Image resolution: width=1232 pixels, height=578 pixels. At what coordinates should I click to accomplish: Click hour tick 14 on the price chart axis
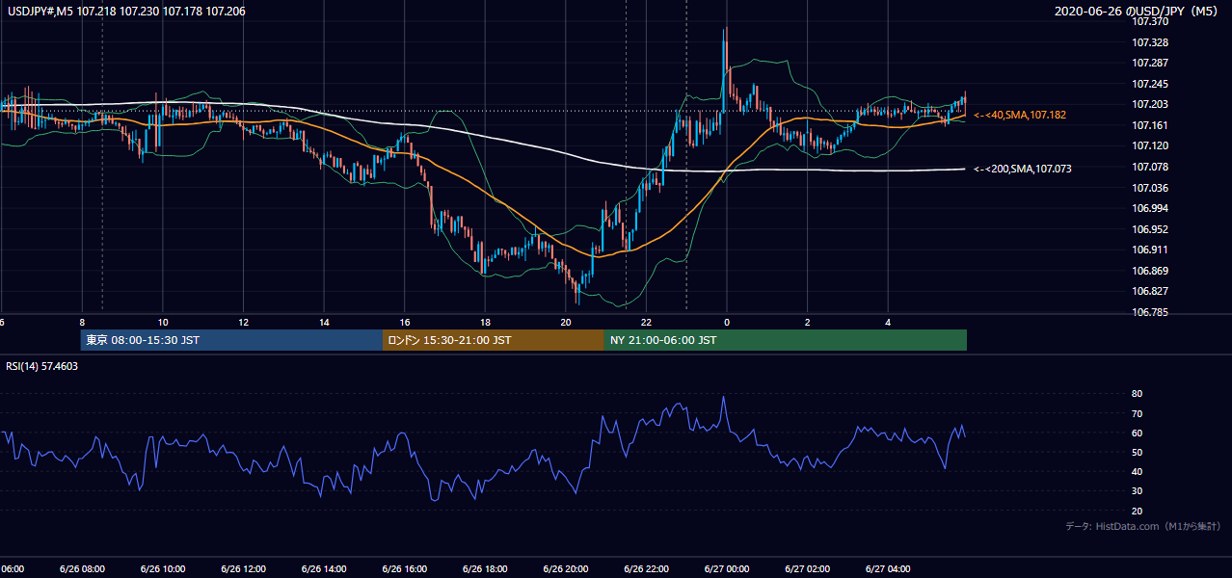324,323
